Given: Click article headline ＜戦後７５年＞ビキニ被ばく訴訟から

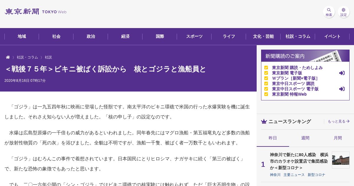Looking at the screenshot, I should tap(105, 69).
